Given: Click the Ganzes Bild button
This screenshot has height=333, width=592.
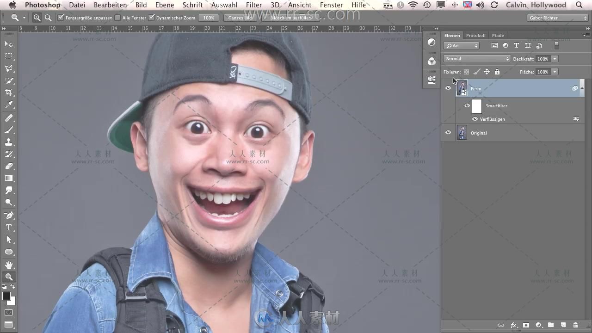Looking at the screenshot, I should click(x=240, y=18).
